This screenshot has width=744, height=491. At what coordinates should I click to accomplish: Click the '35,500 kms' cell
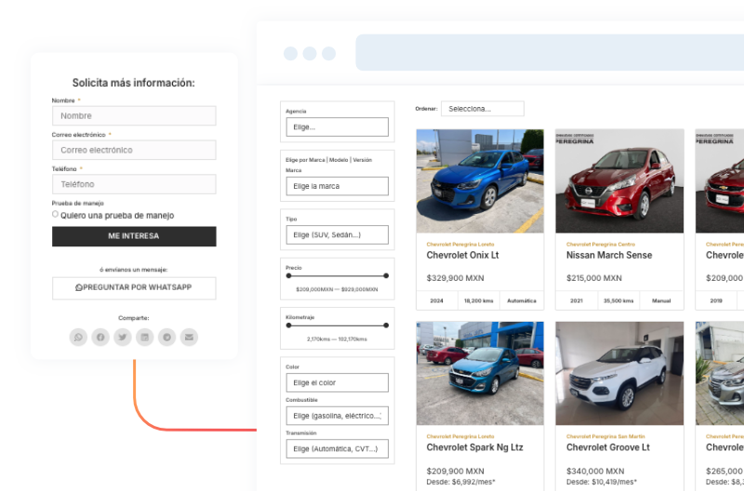coord(618,300)
